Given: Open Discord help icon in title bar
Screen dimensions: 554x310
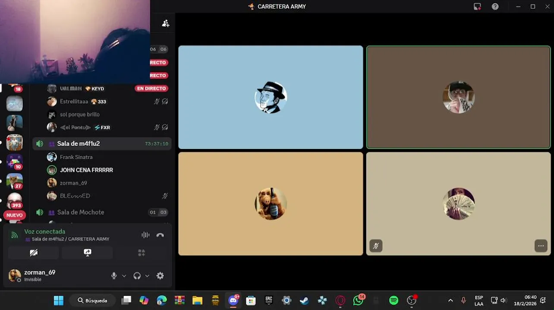Looking at the screenshot, I should pyautogui.click(x=495, y=6).
